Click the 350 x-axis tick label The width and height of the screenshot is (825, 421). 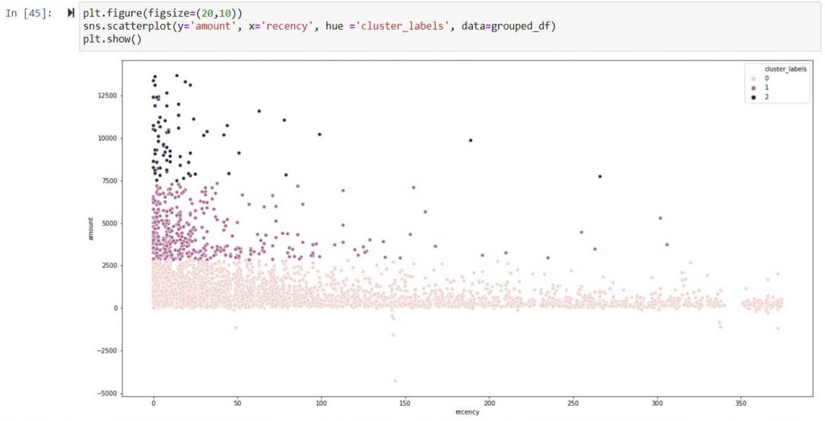click(x=741, y=403)
